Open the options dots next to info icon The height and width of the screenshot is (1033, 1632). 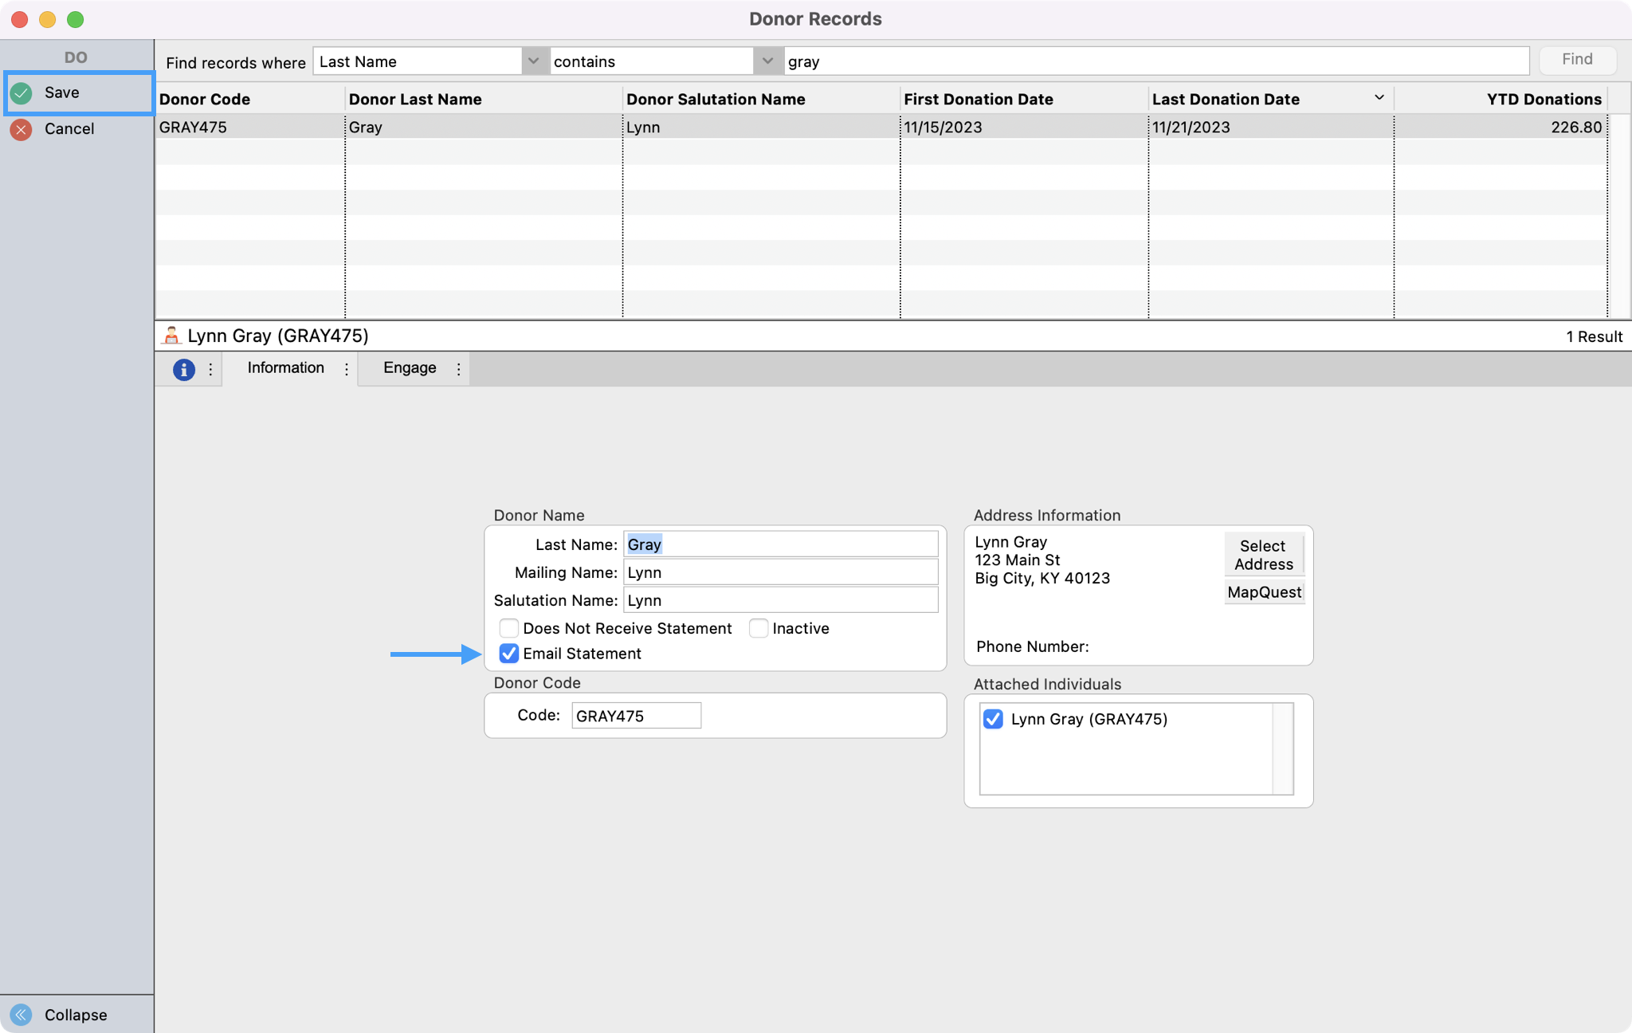(210, 369)
